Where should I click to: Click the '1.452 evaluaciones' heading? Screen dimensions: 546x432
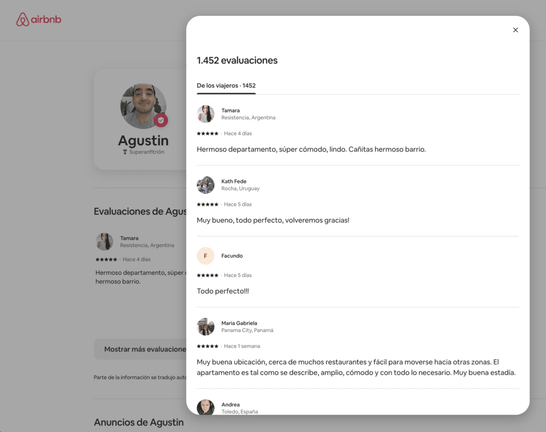pos(237,60)
